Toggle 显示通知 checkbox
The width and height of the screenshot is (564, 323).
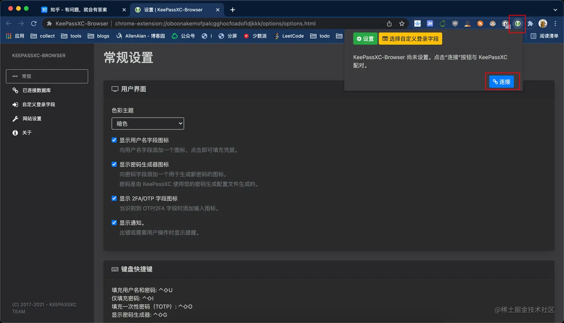pyautogui.click(x=114, y=222)
